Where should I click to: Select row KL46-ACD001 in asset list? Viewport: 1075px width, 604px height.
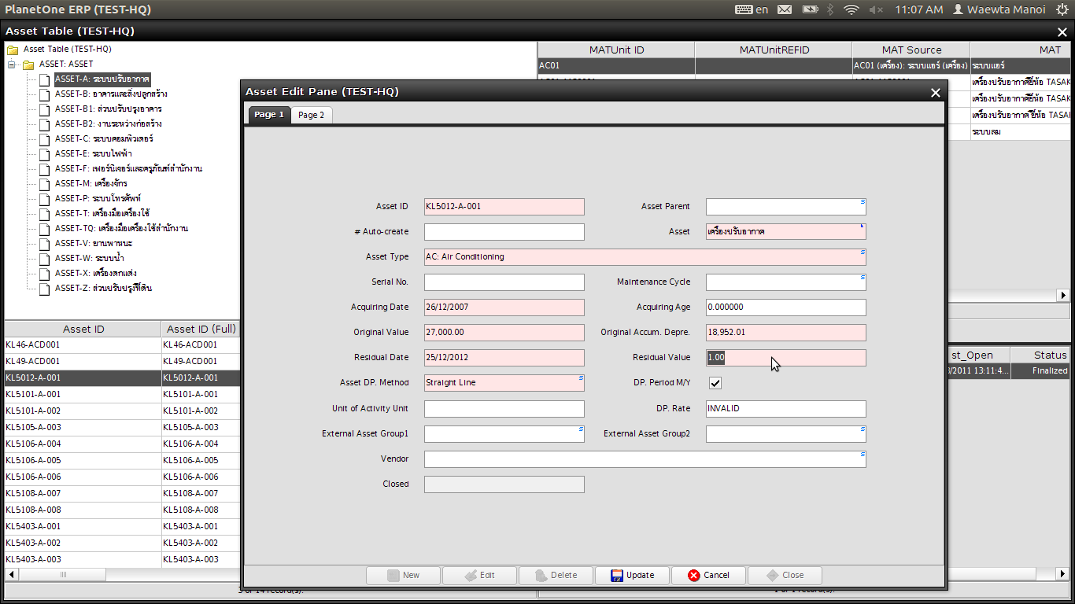[122, 345]
